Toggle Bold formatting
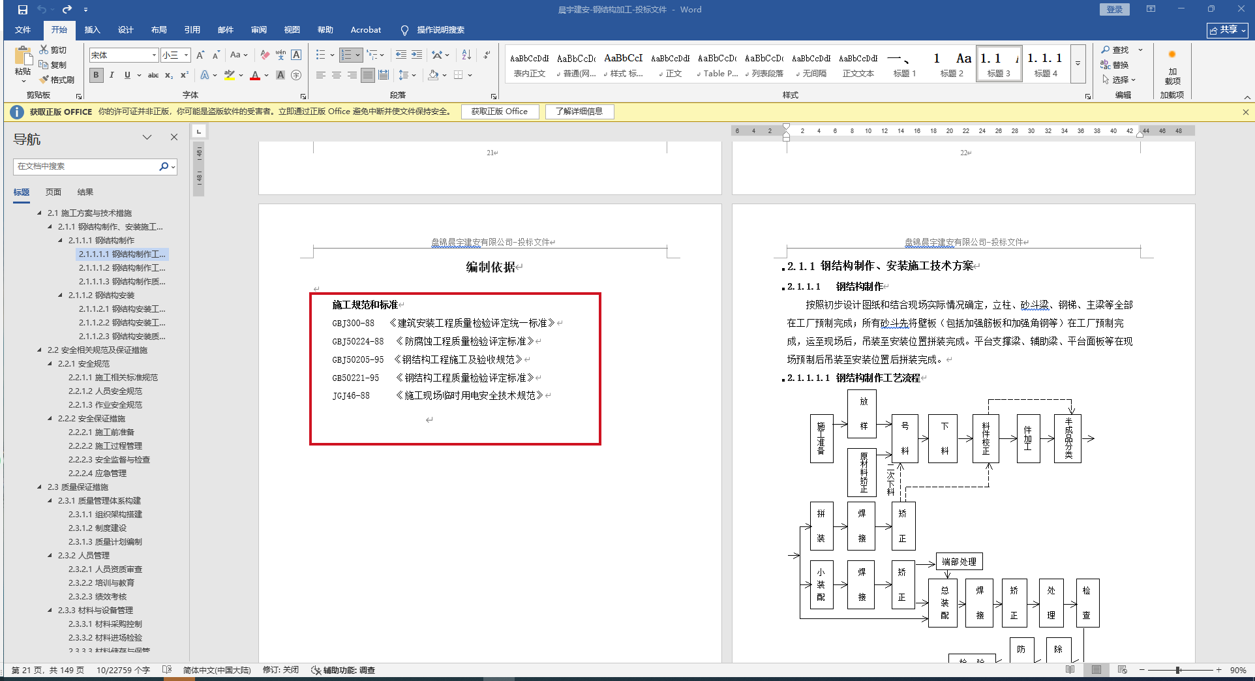The height and width of the screenshot is (681, 1255). pos(96,75)
